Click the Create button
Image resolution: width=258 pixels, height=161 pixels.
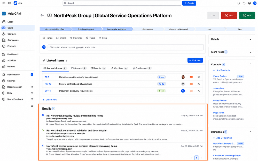(189, 3)
